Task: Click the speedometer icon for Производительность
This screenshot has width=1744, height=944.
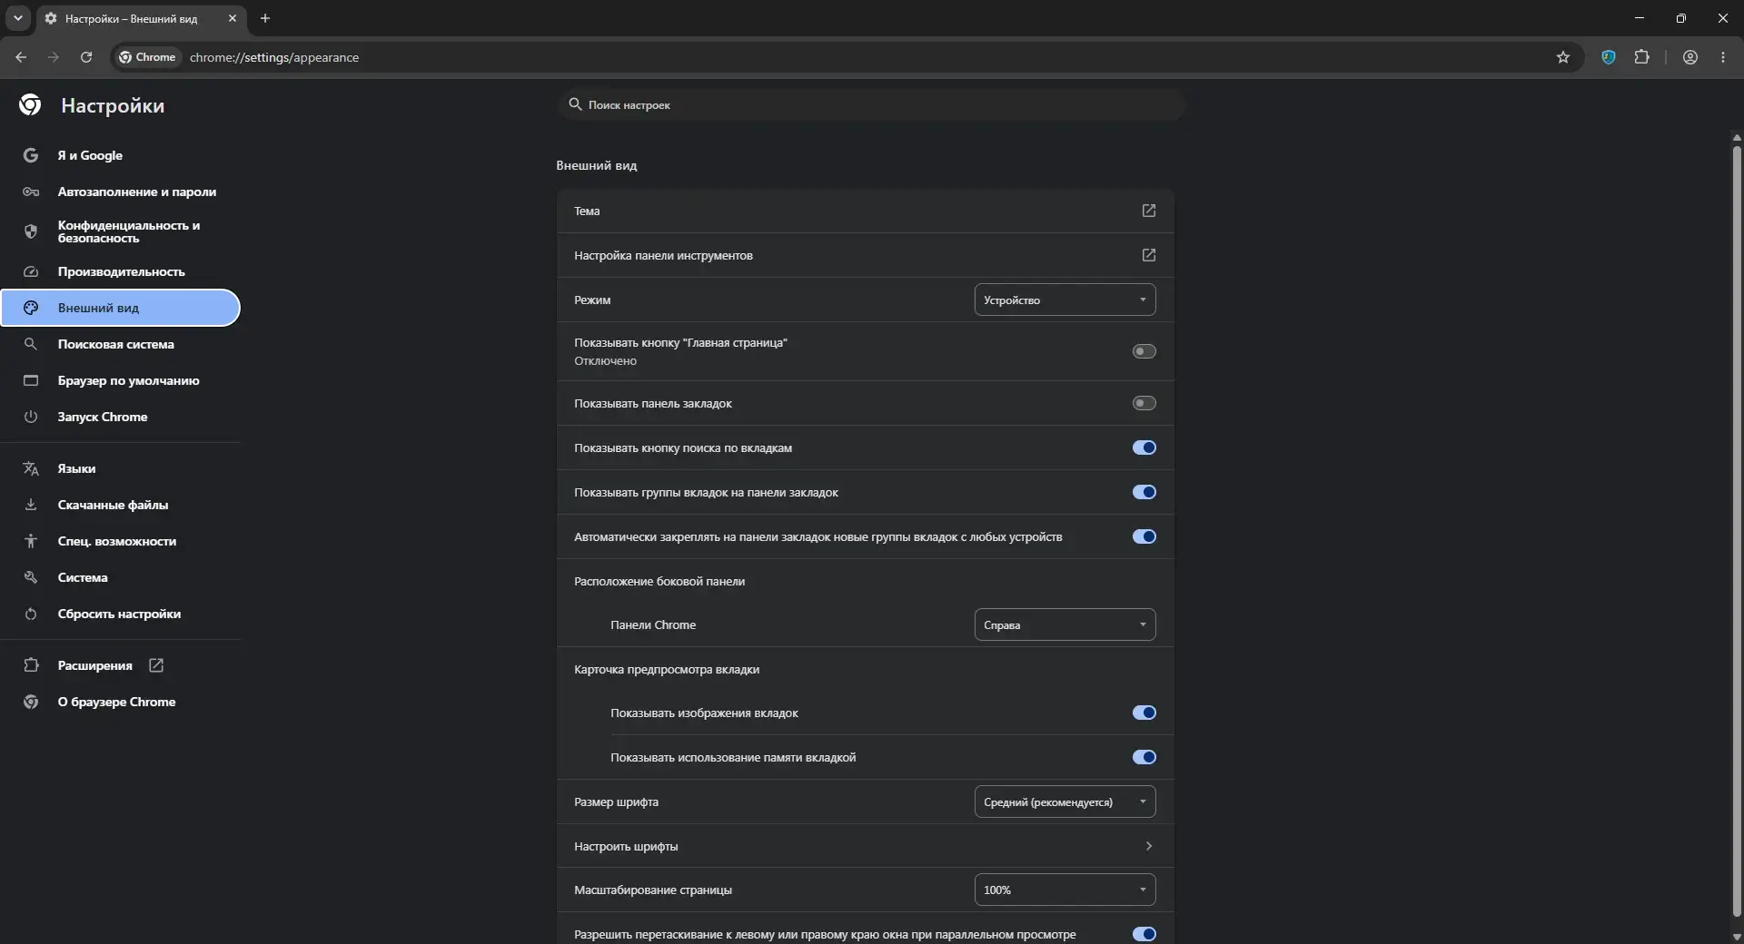Action: tap(31, 271)
